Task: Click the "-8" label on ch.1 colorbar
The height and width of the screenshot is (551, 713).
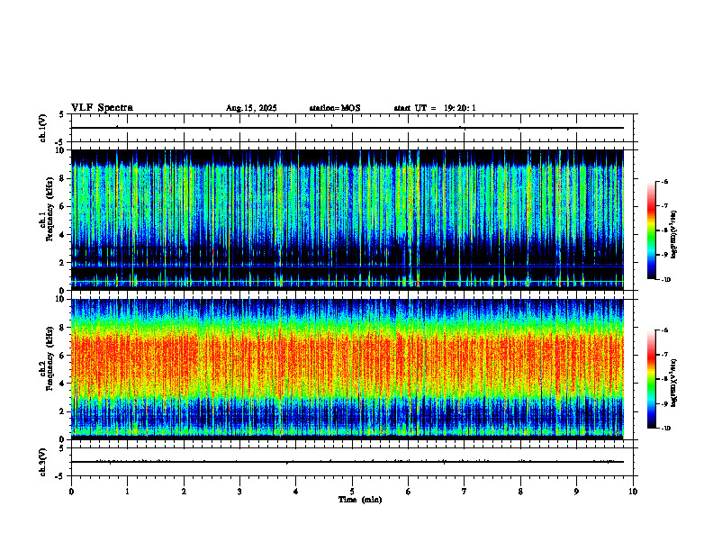Action: tap(664, 230)
